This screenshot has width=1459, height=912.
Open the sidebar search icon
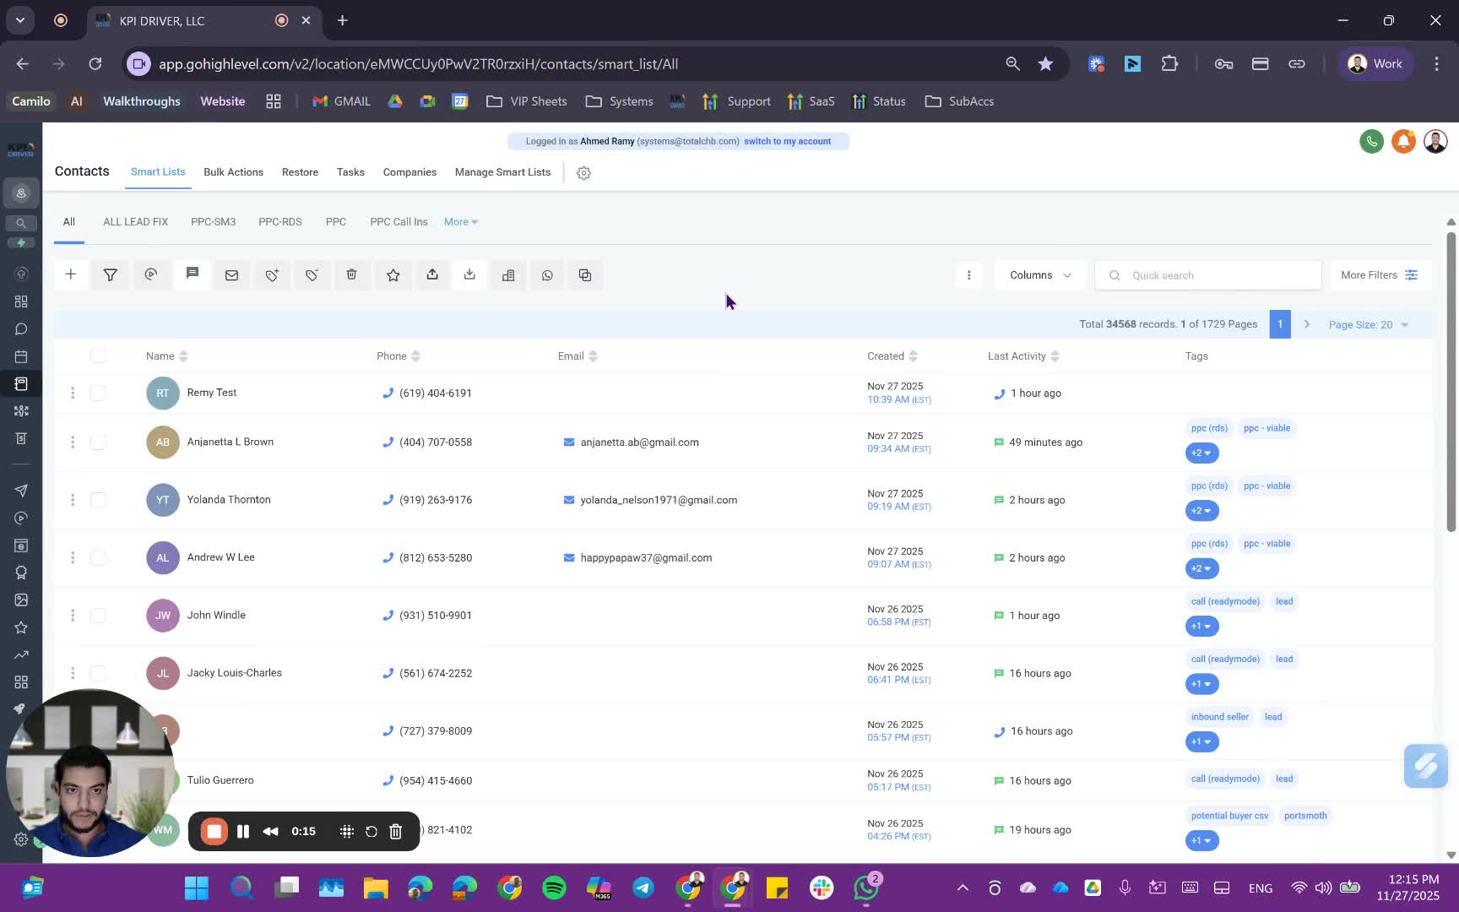pos(21,223)
